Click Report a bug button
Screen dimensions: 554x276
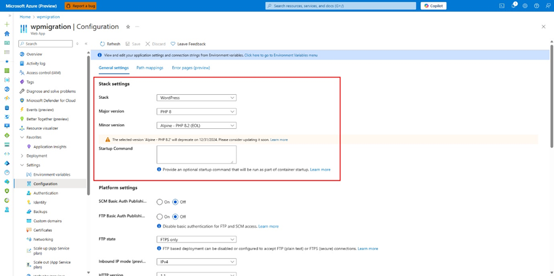point(80,6)
